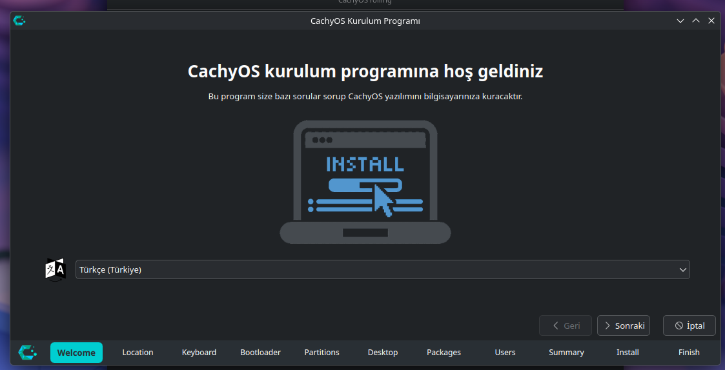The width and height of the screenshot is (725, 370).
Task: Select the Welcome step tab
Action: pos(76,353)
